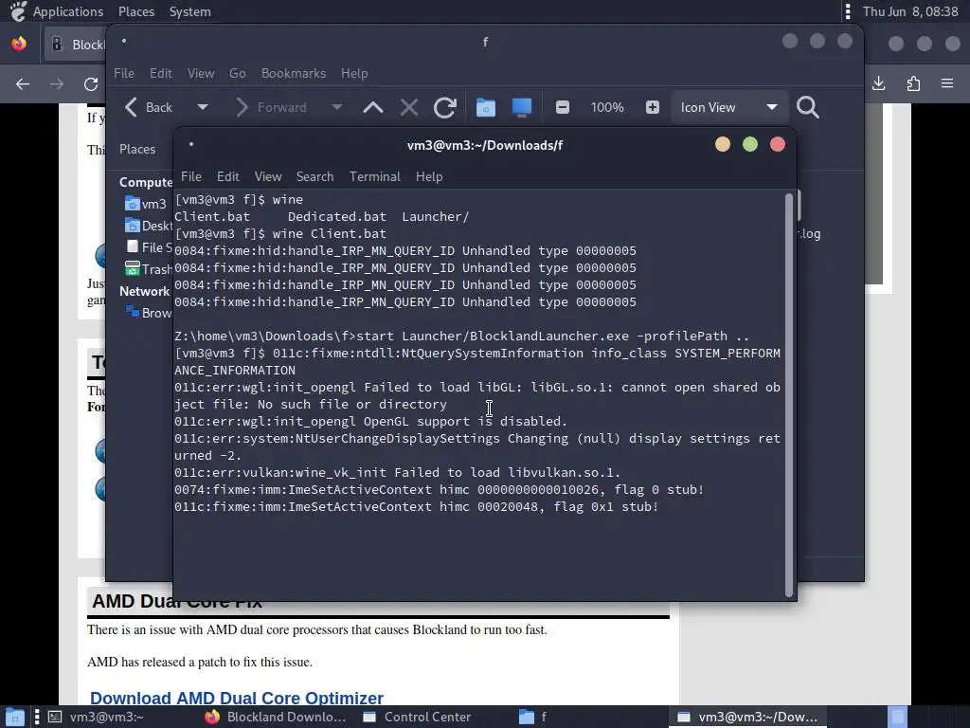Switch to the f folder taskbar entry
The image size is (970, 728).
pyautogui.click(x=533, y=717)
